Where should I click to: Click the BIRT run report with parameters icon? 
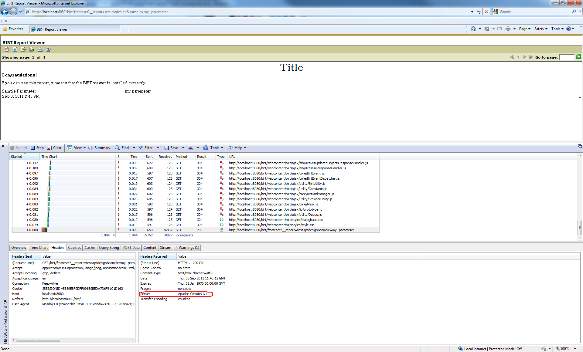click(15, 49)
